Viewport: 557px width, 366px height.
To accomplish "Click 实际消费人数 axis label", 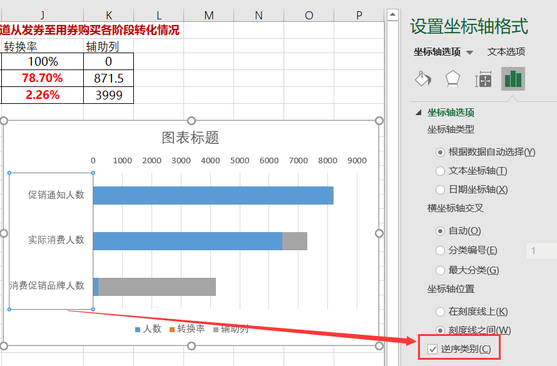I will (56, 240).
